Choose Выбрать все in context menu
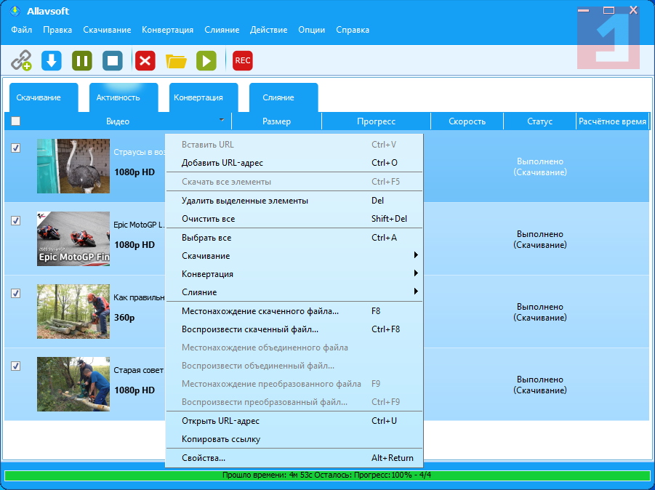655x490 pixels. 294,237
